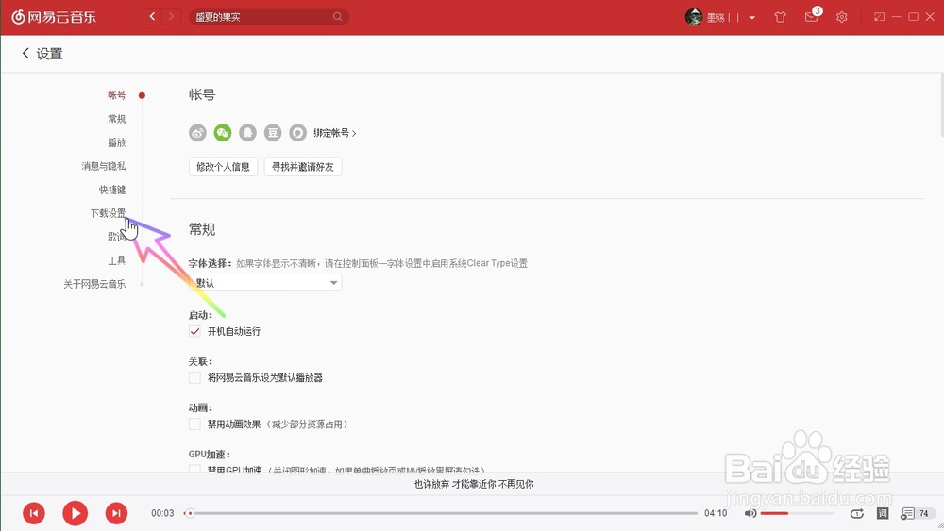Mute with the volume speaker icon

coord(750,513)
